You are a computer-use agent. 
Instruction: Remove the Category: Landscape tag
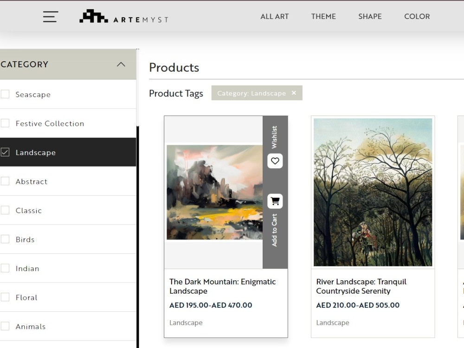pyautogui.click(x=294, y=93)
